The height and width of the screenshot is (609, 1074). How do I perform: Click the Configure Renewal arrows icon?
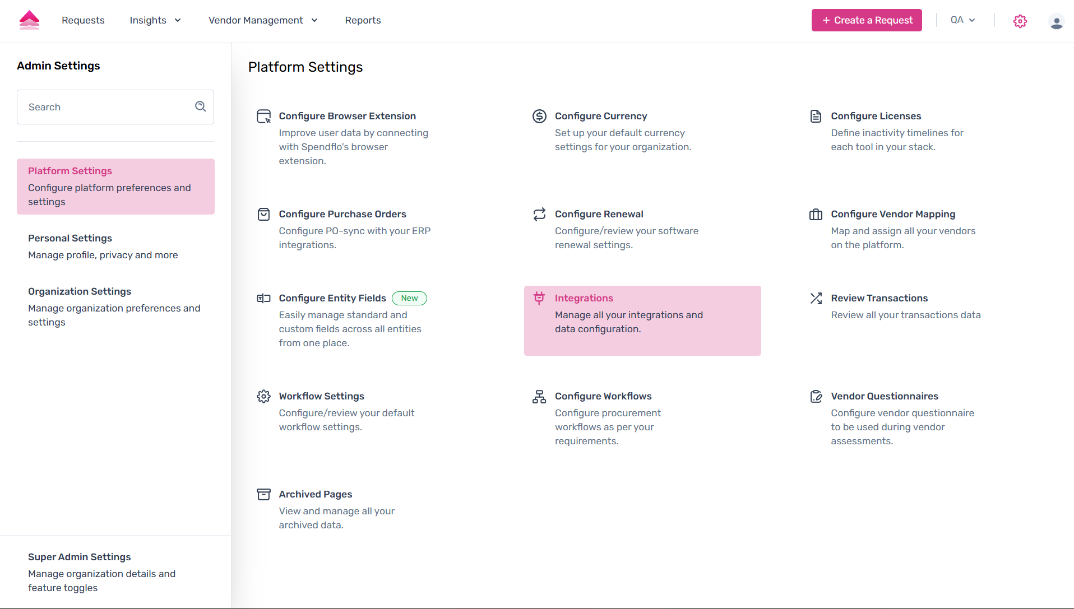click(539, 214)
